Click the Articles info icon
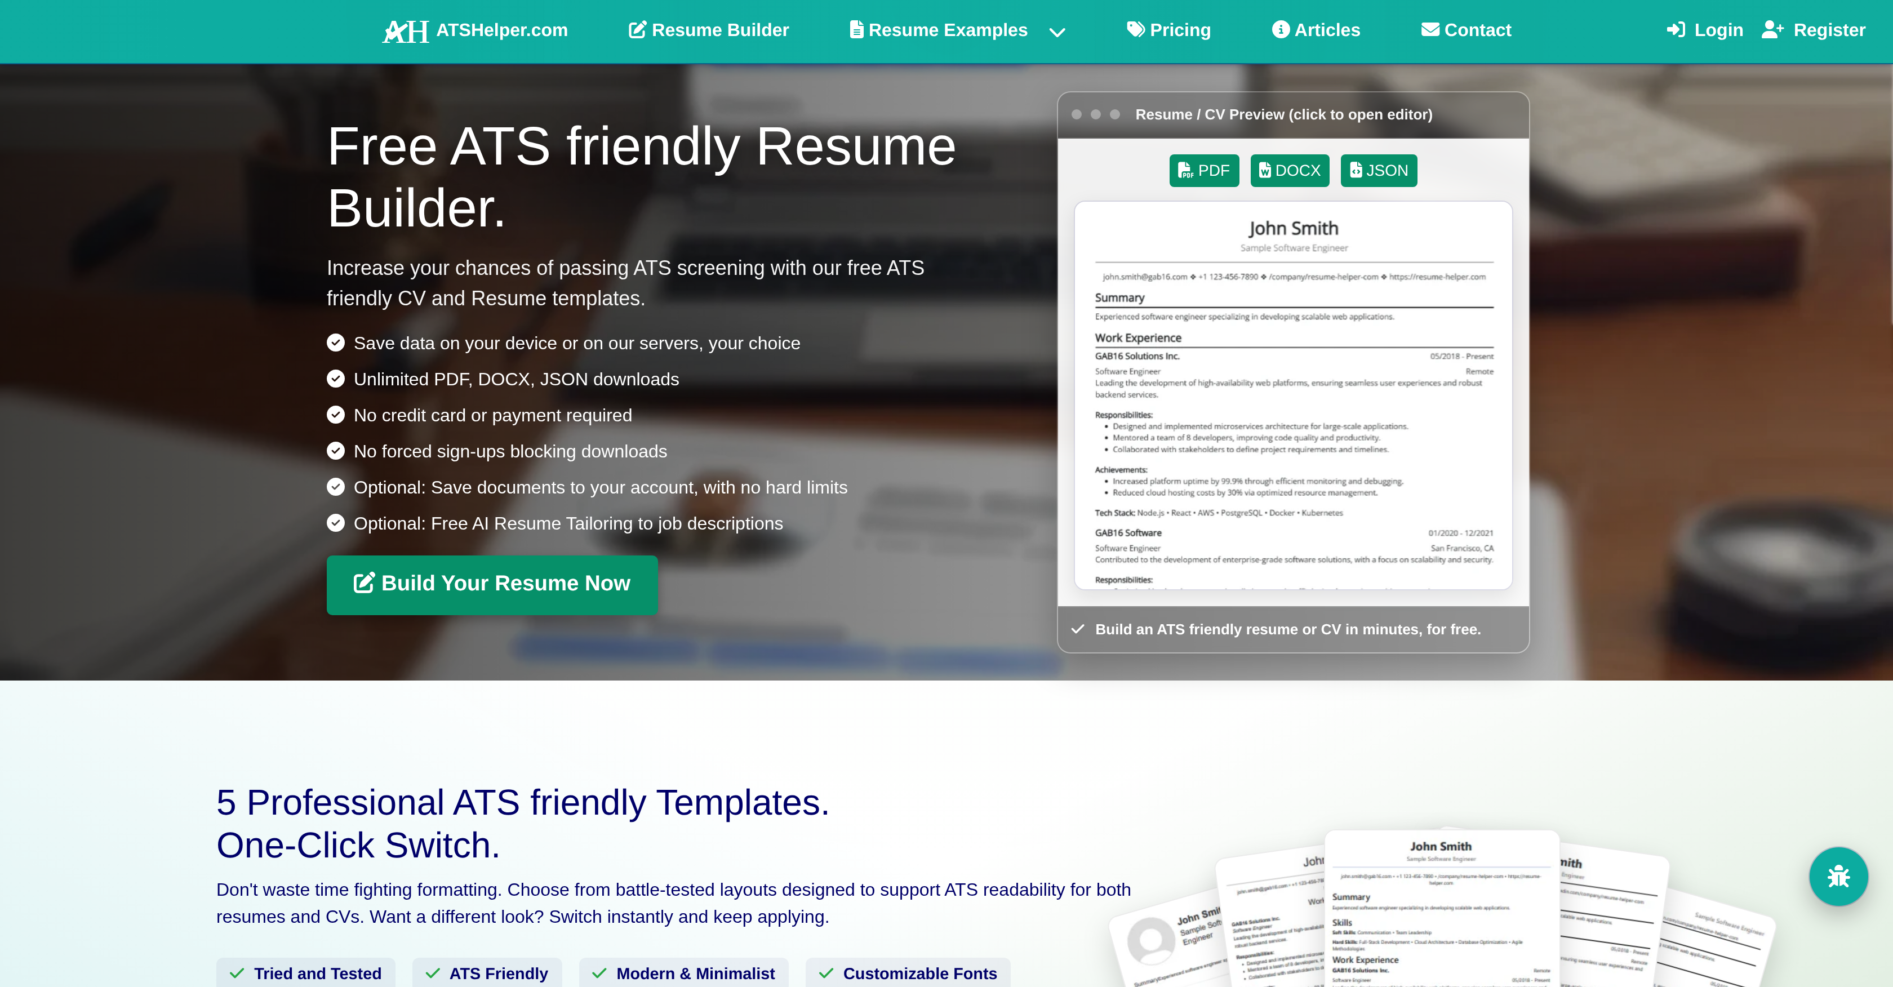The height and width of the screenshot is (987, 1893). pos(1281,29)
